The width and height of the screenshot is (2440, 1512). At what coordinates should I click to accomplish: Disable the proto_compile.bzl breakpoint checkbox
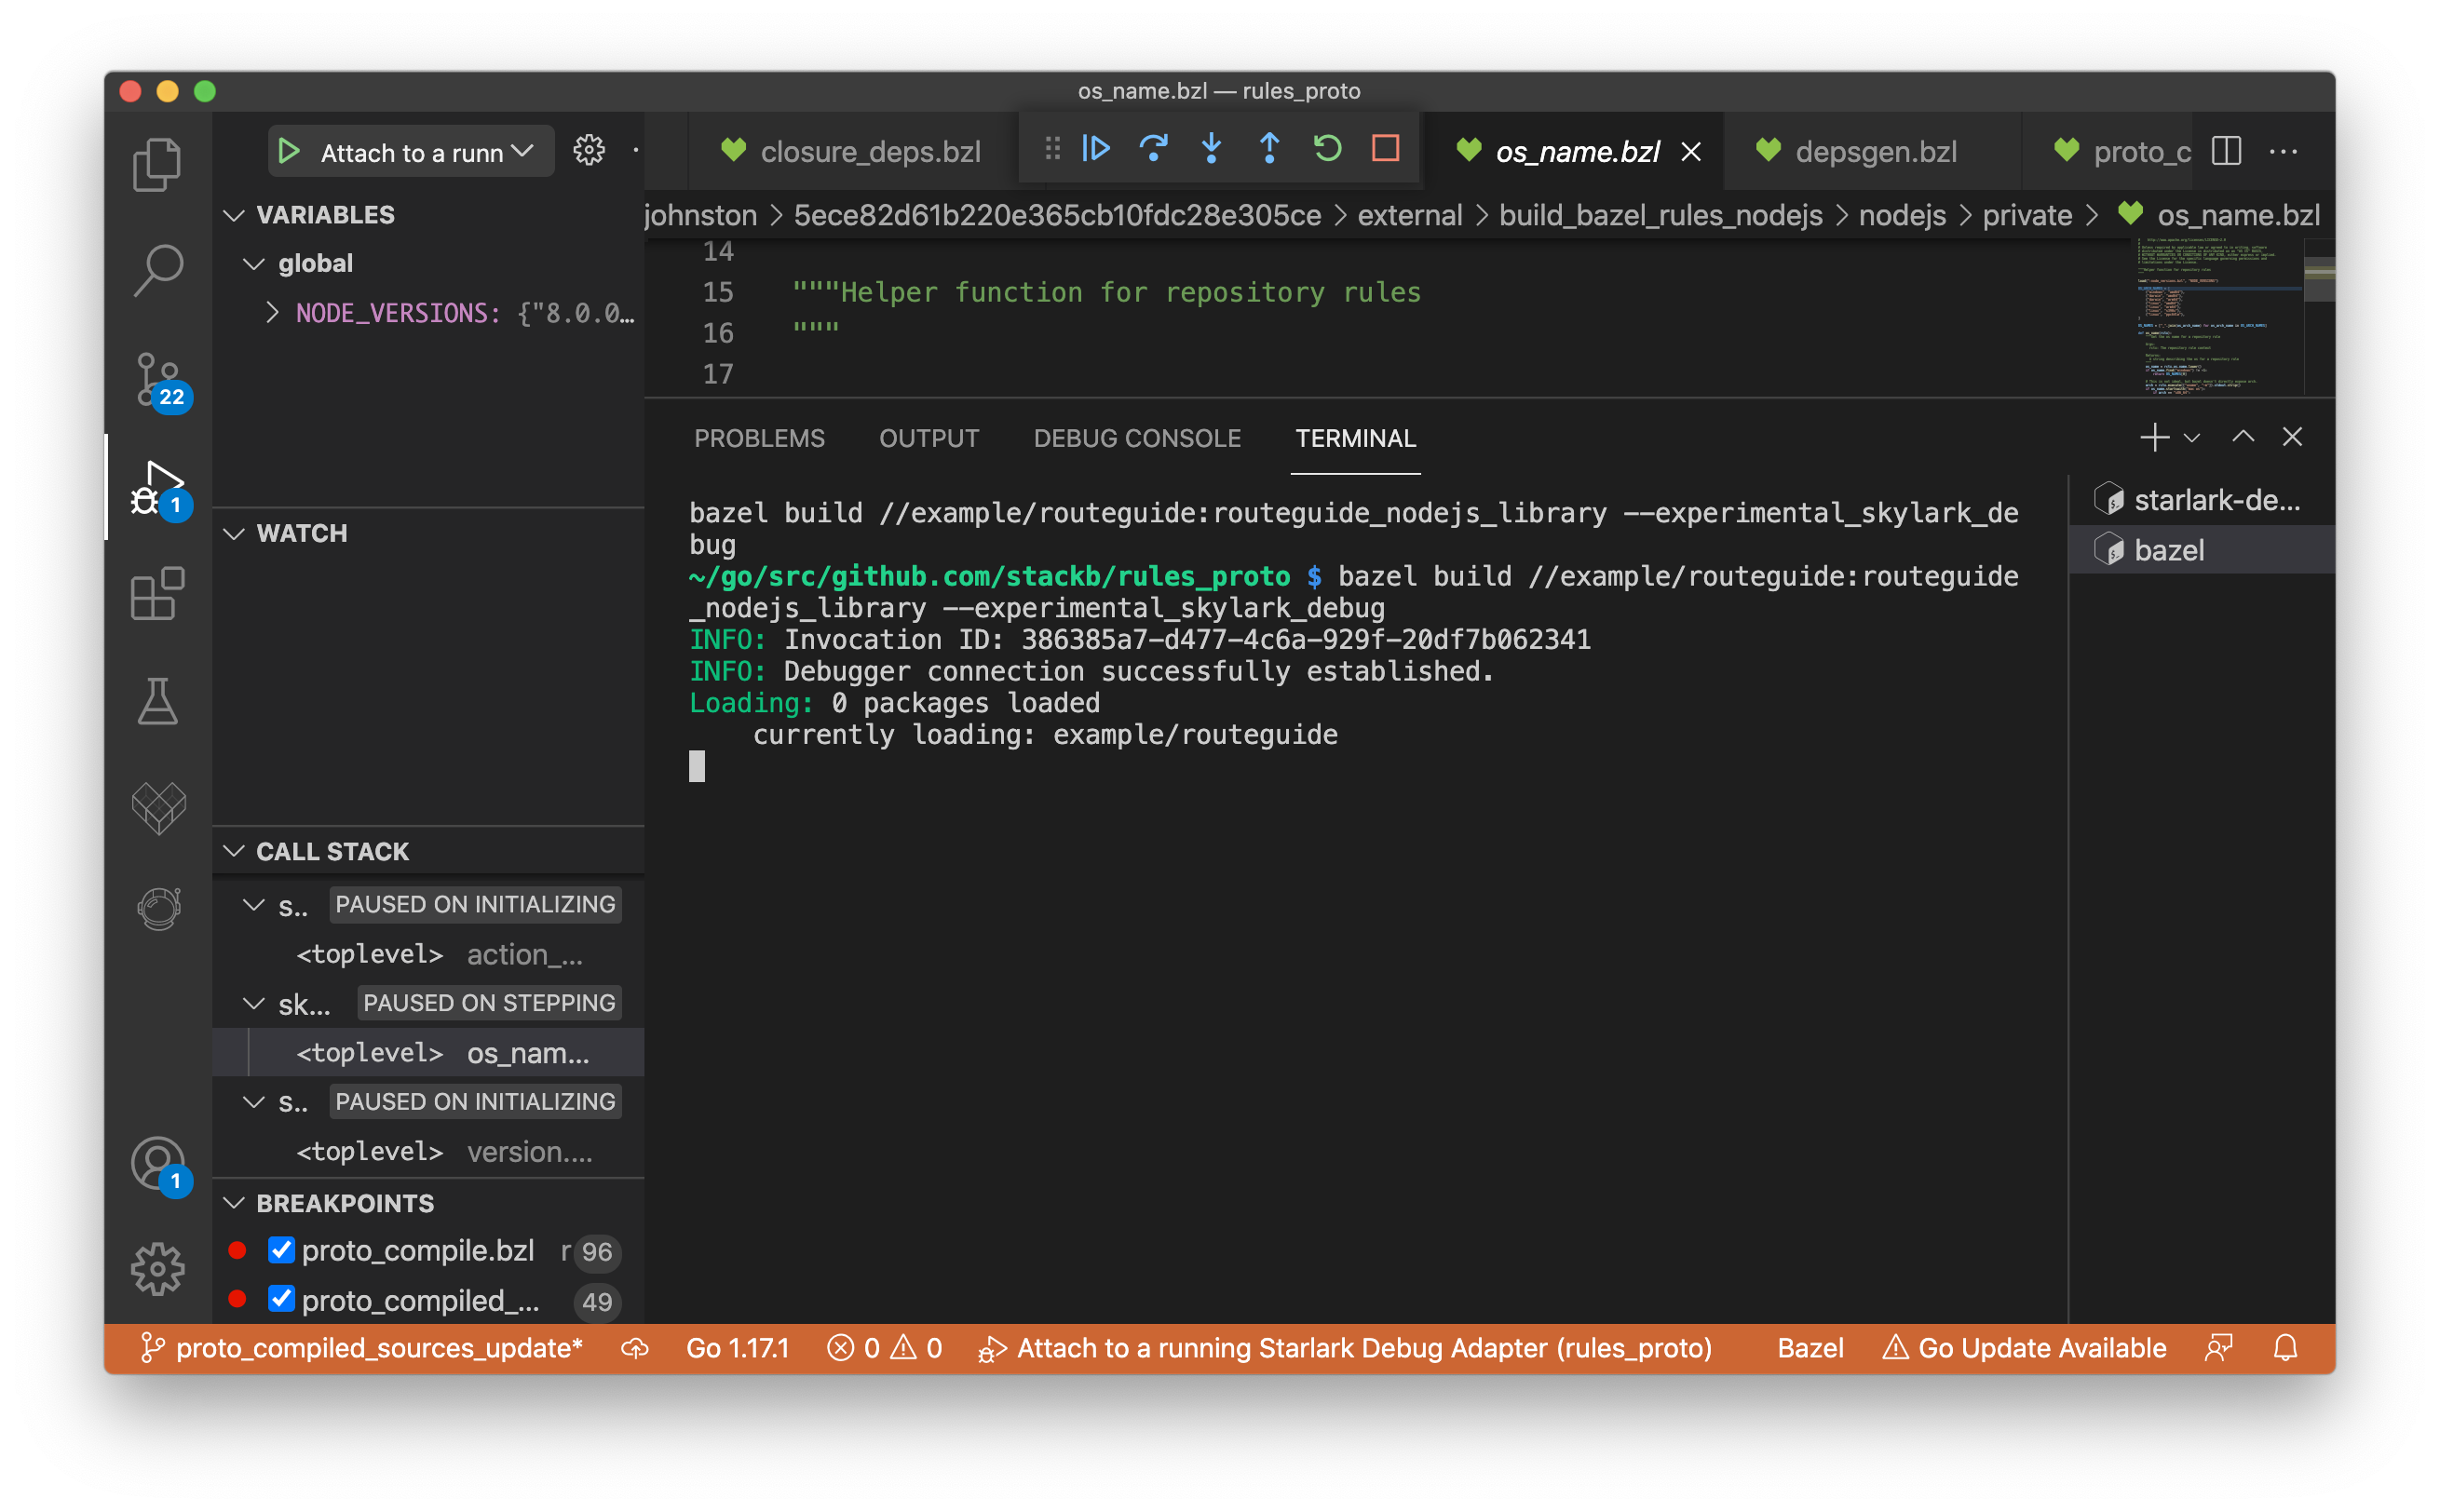[x=281, y=1250]
